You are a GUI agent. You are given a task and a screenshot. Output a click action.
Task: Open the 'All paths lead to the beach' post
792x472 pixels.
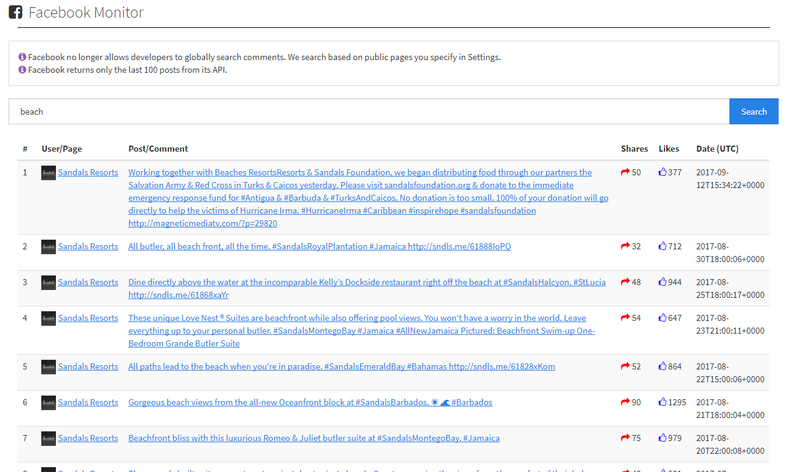pos(341,366)
